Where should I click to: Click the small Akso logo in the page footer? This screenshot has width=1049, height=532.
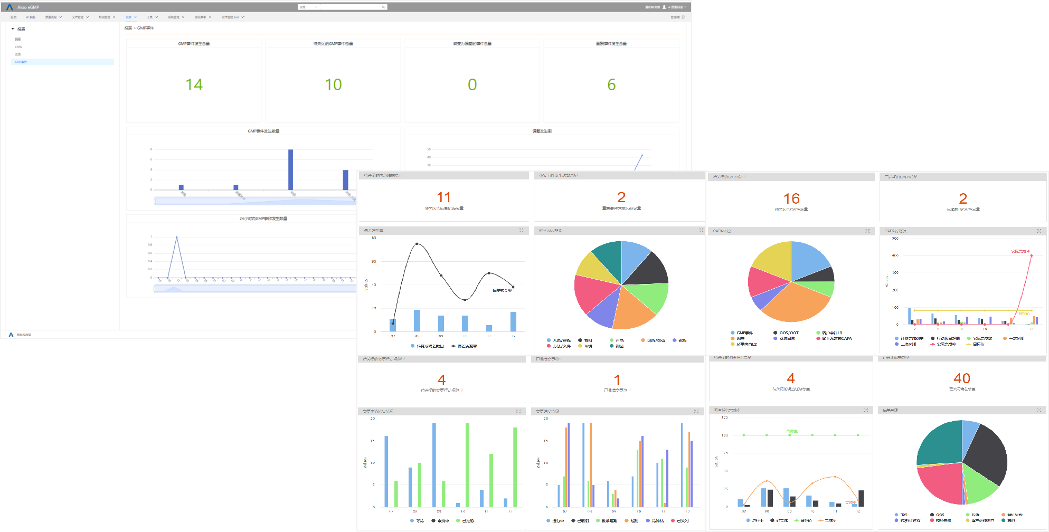(x=11, y=335)
